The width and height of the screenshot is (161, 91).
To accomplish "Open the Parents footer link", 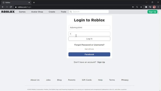I will pyautogui.click(x=72, y=80).
